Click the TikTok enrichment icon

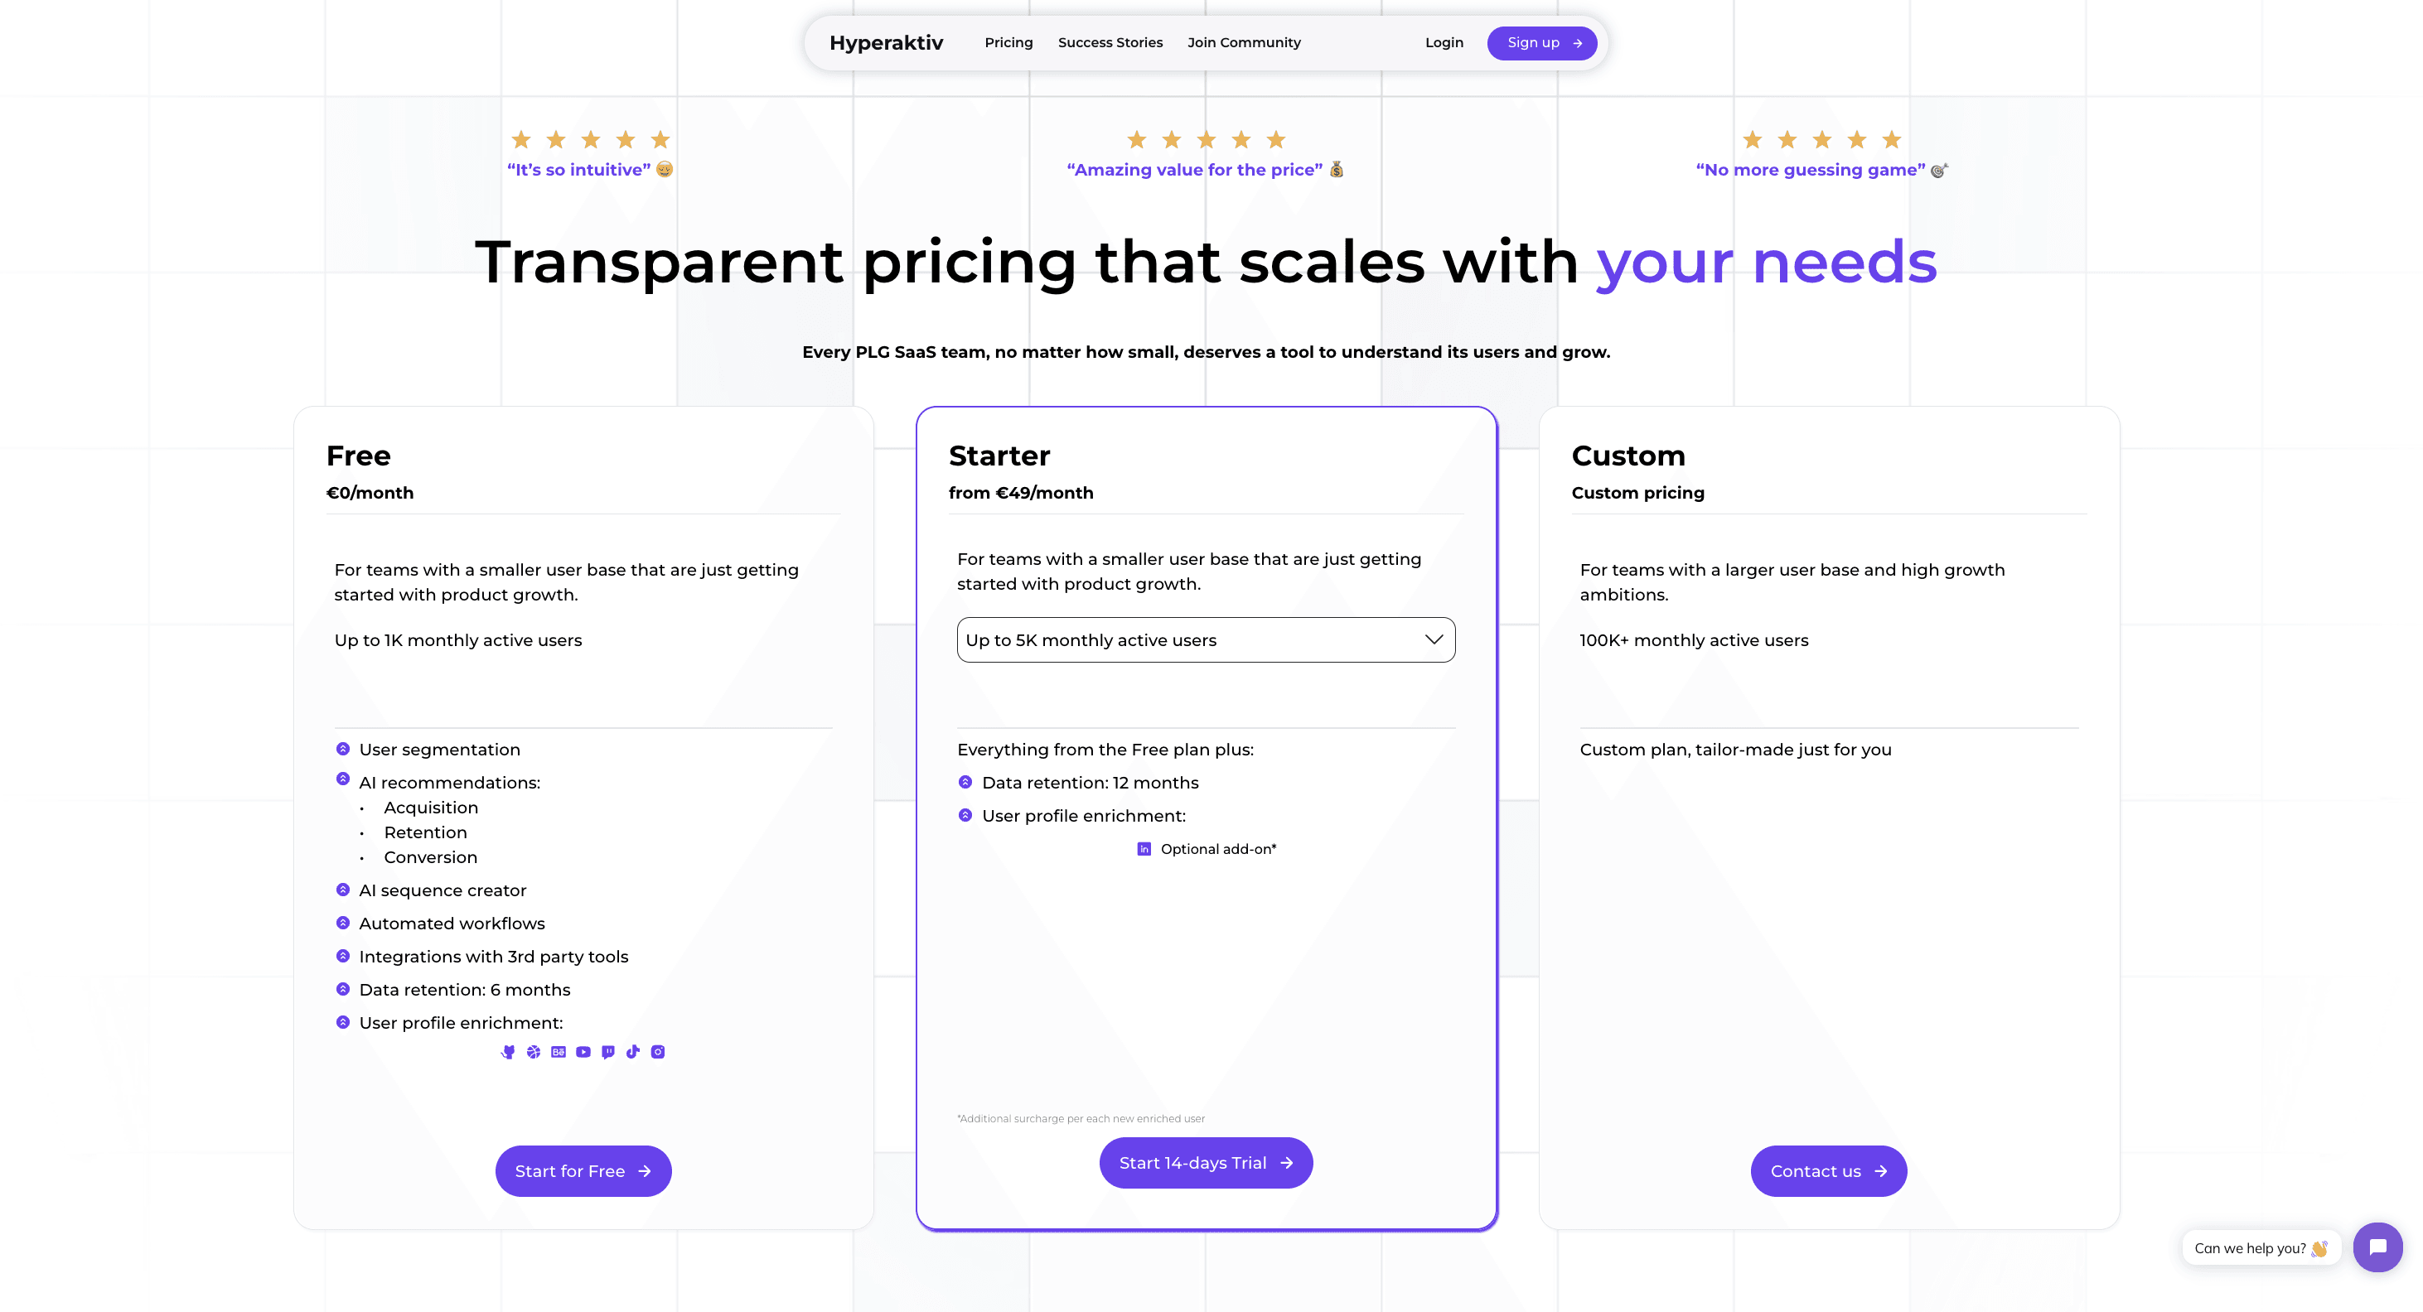634,1052
